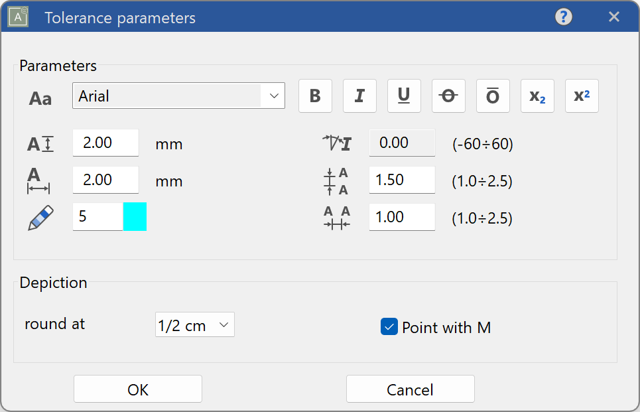This screenshot has height=412, width=640.
Task: Open the font family dropdown
Action: click(273, 96)
